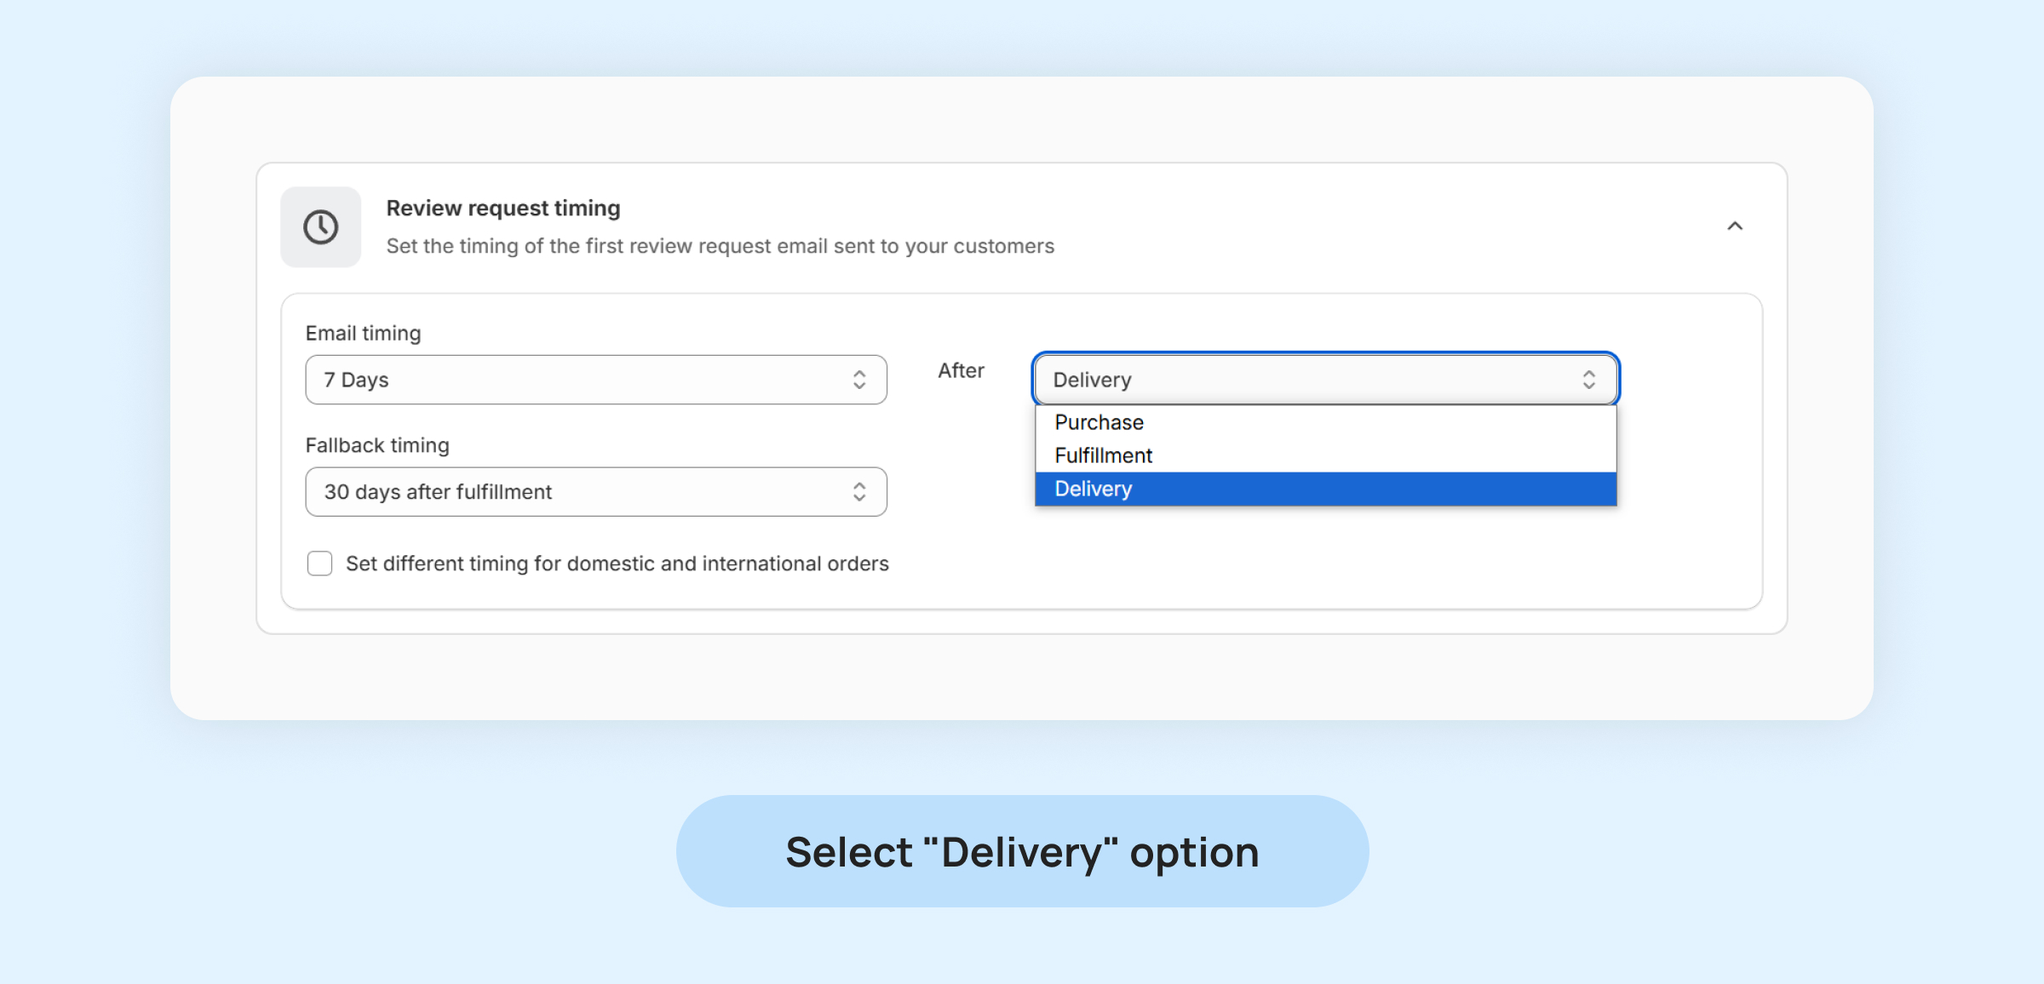Click the "Email timing" field label

(x=364, y=334)
